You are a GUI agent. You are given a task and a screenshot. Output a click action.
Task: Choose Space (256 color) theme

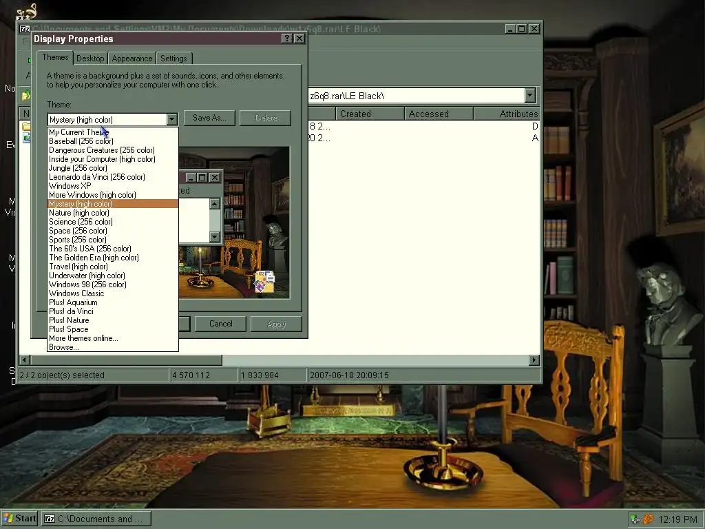113,231
